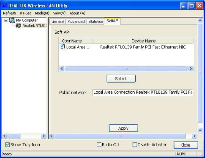
Task: Open the About (A) menu
Action: tap(77, 13)
